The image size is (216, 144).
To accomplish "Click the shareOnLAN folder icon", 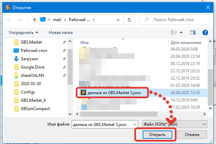I will 16,75.
